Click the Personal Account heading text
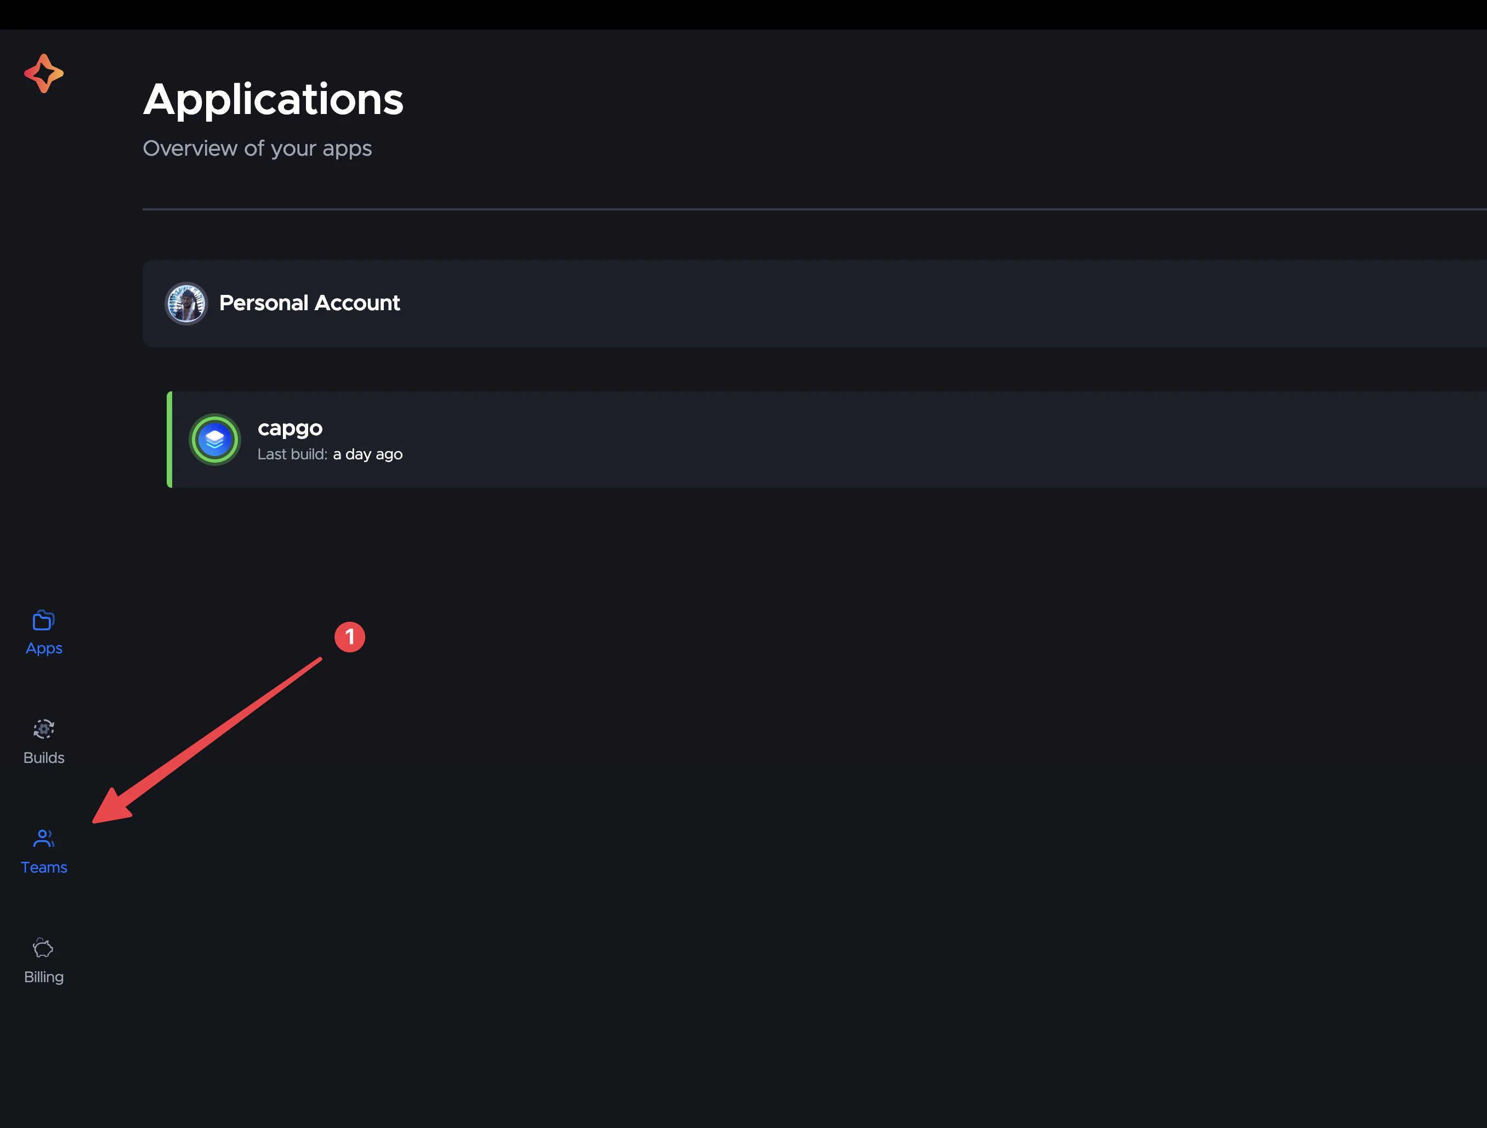This screenshot has width=1487, height=1128. (x=309, y=303)
